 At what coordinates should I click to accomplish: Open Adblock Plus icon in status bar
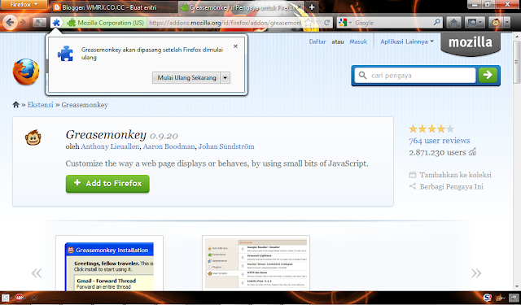click(x=20, y=298)
